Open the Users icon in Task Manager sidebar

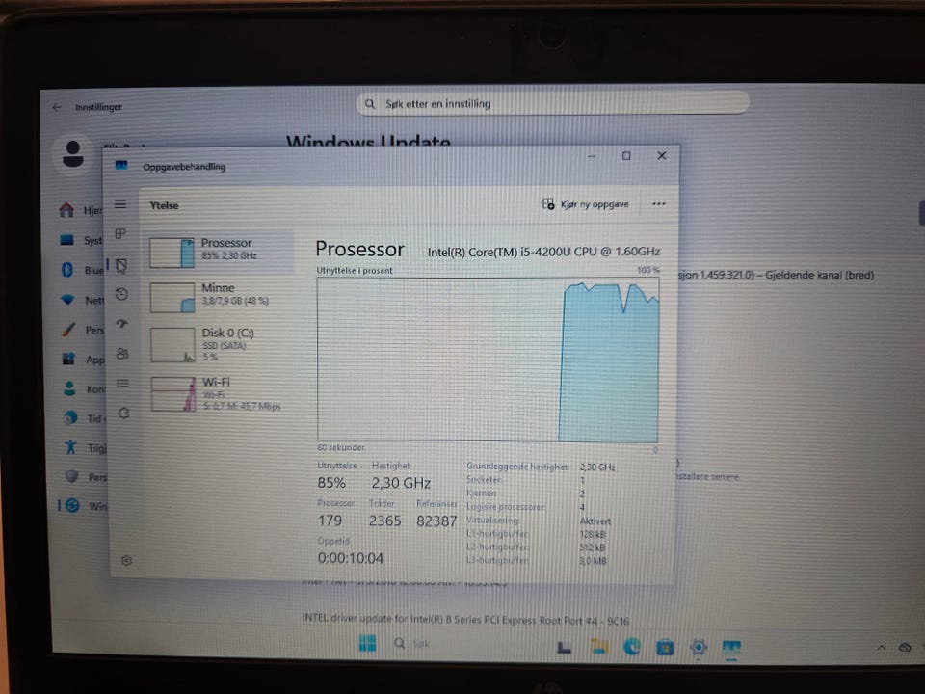[x=122, y=354]
